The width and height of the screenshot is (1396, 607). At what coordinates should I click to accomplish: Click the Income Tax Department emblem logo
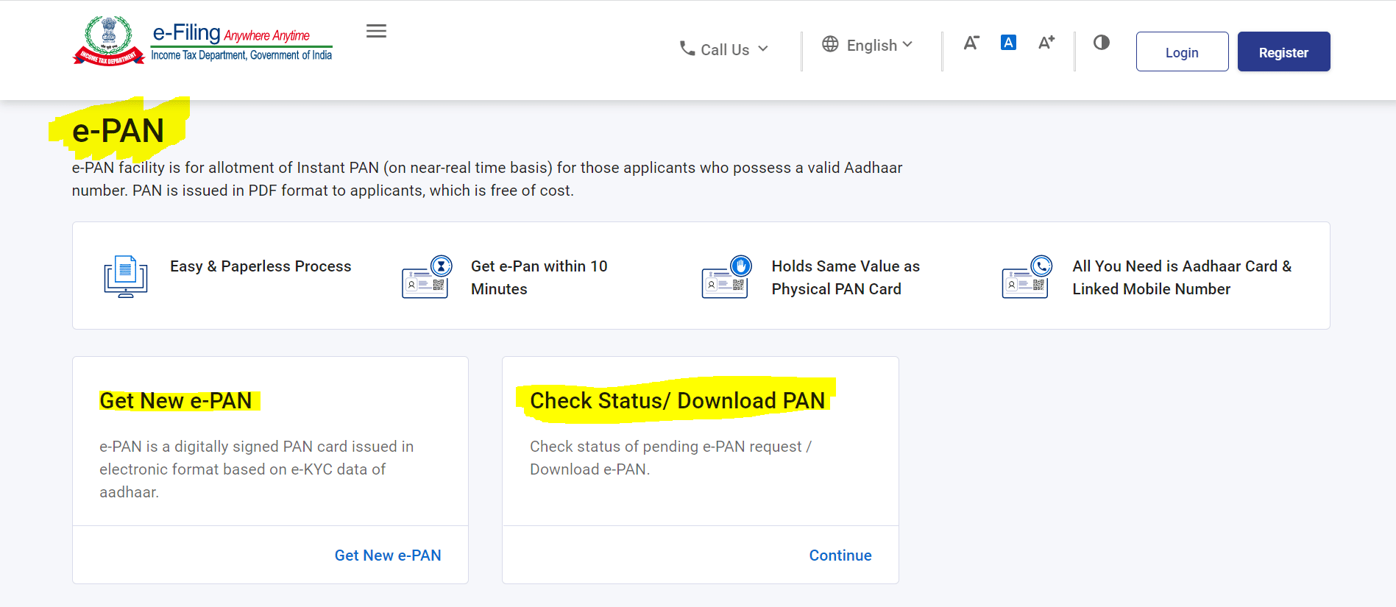coord(109,40)
